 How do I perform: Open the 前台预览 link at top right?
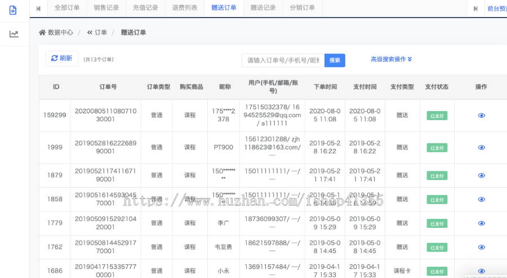(497, 8)
